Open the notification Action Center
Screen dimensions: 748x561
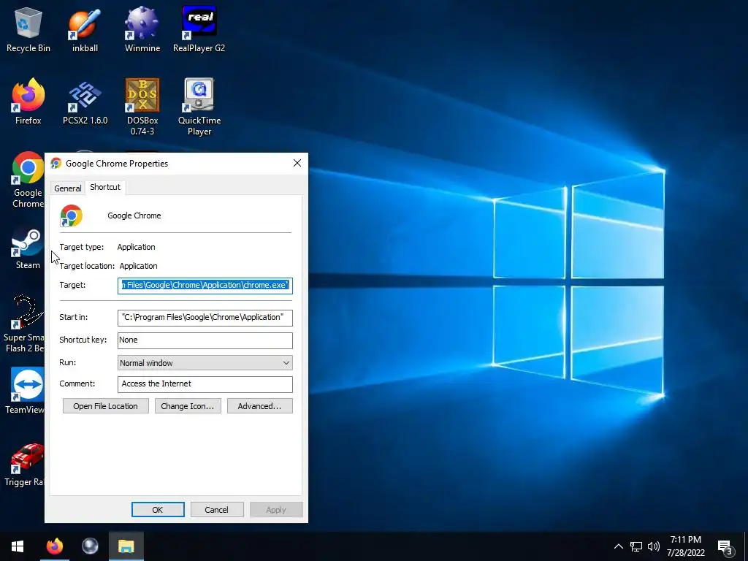(x=725, y=547)
